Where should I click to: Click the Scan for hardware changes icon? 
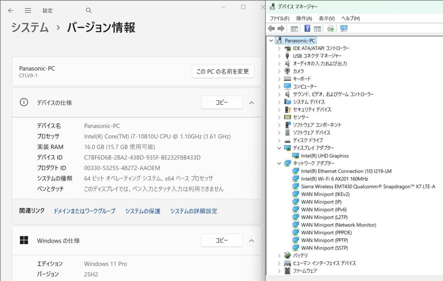(343, 28)
